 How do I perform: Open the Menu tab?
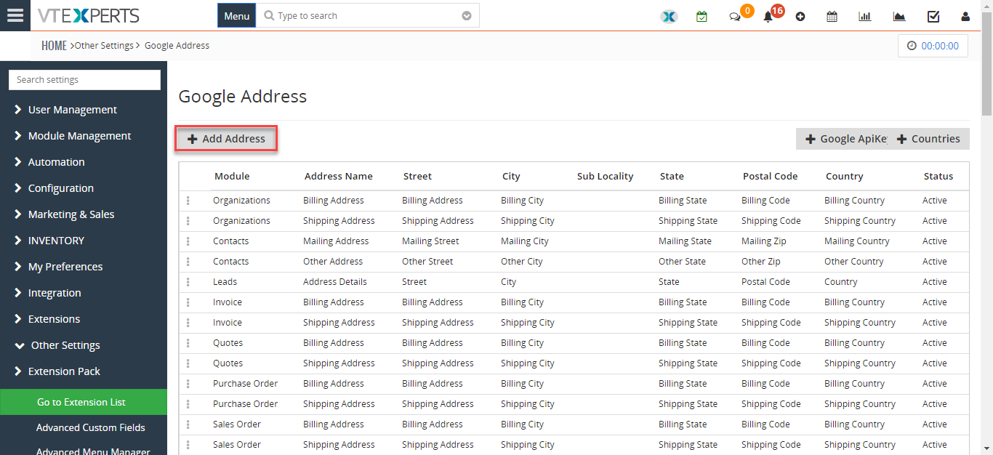pos(236,15)
